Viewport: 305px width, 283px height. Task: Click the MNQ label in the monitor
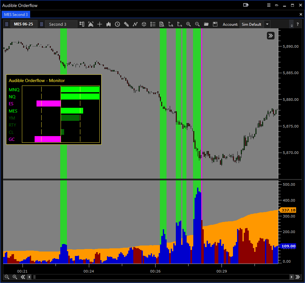[14, 90]
